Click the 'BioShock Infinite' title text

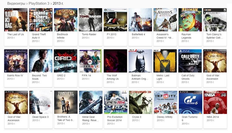62,36
